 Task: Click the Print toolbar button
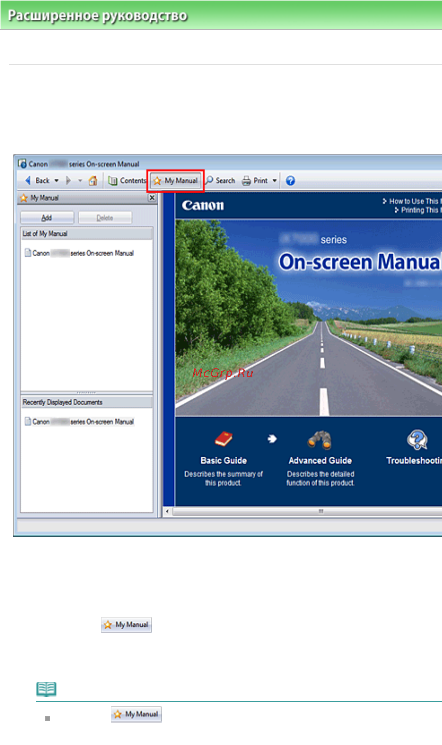pyautogui.click(x=255, y=181)
